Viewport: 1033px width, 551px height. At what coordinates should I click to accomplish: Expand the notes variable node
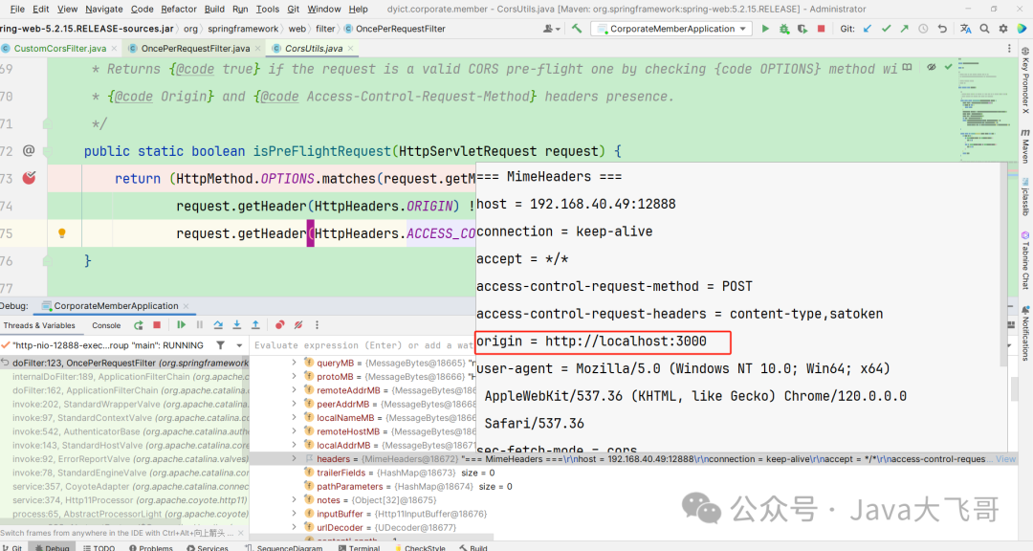294,499
